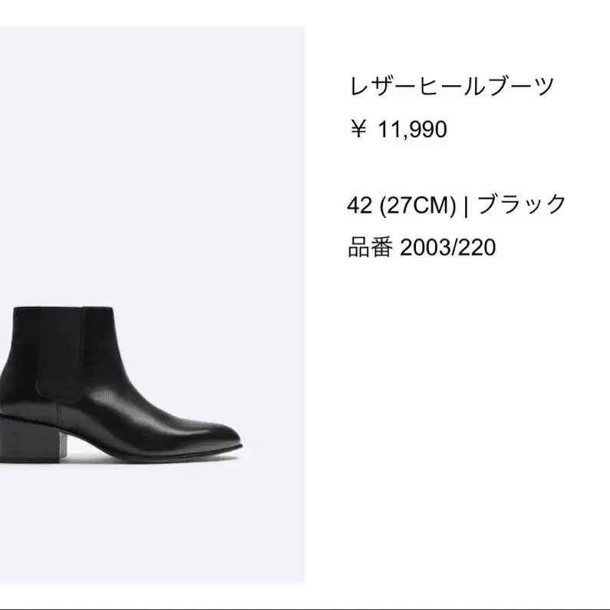Click the yen currency symbol
610x610 pixels.
tap(358, 129)
